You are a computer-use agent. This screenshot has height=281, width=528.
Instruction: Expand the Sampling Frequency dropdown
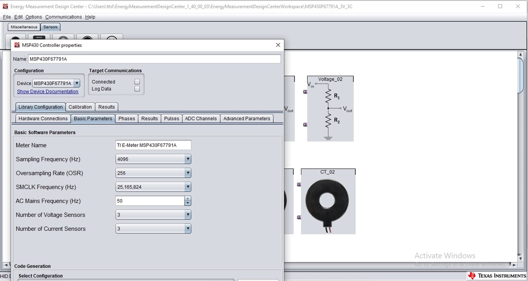[188, 159]
